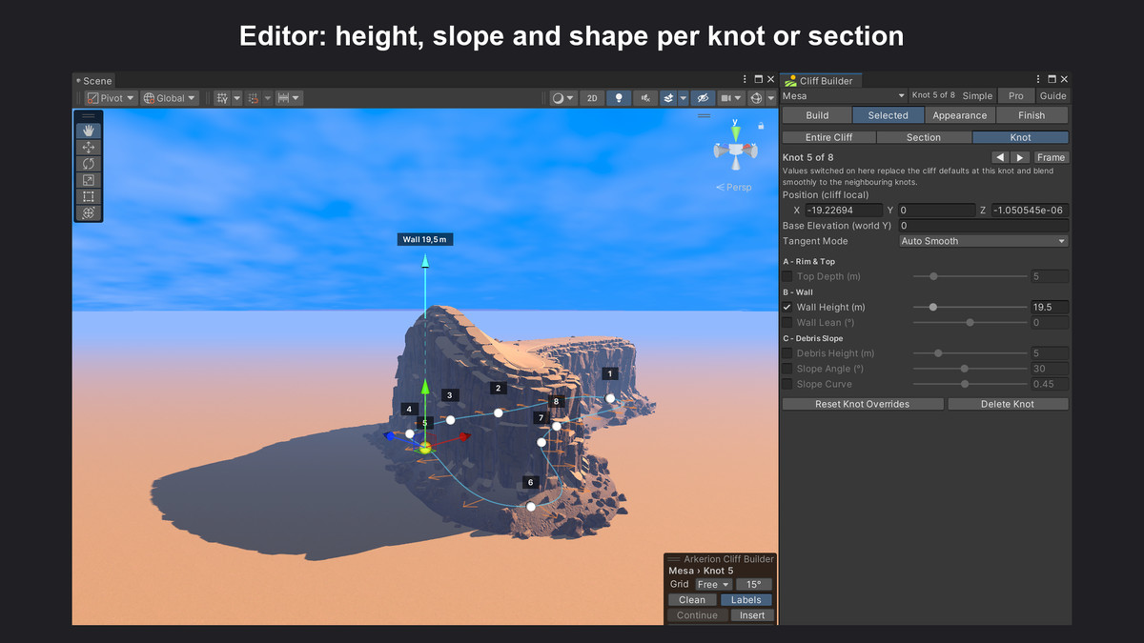Select knot handle labeled 2

point(498,412)
